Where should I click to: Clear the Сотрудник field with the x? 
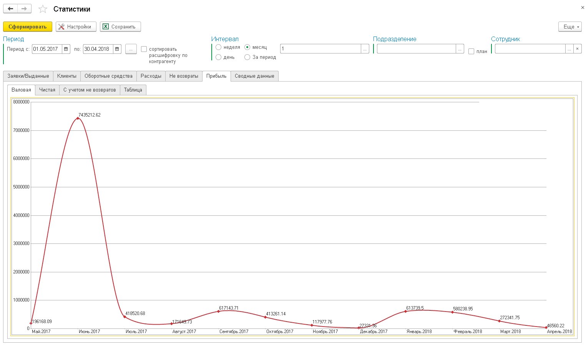pos(577,49)
